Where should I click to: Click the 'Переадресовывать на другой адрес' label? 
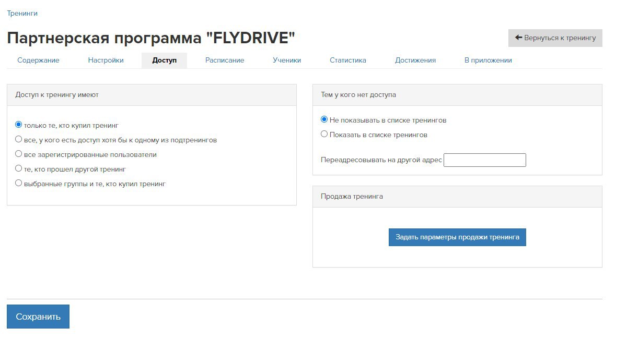381,160
